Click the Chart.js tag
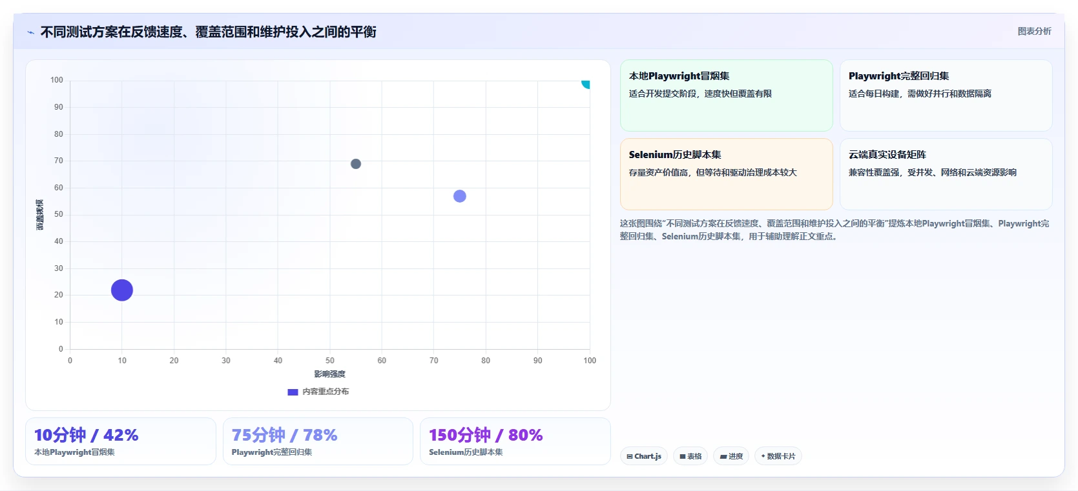Image resolution: width=1078 pixels, height=491 pixels. pos(644,456)
